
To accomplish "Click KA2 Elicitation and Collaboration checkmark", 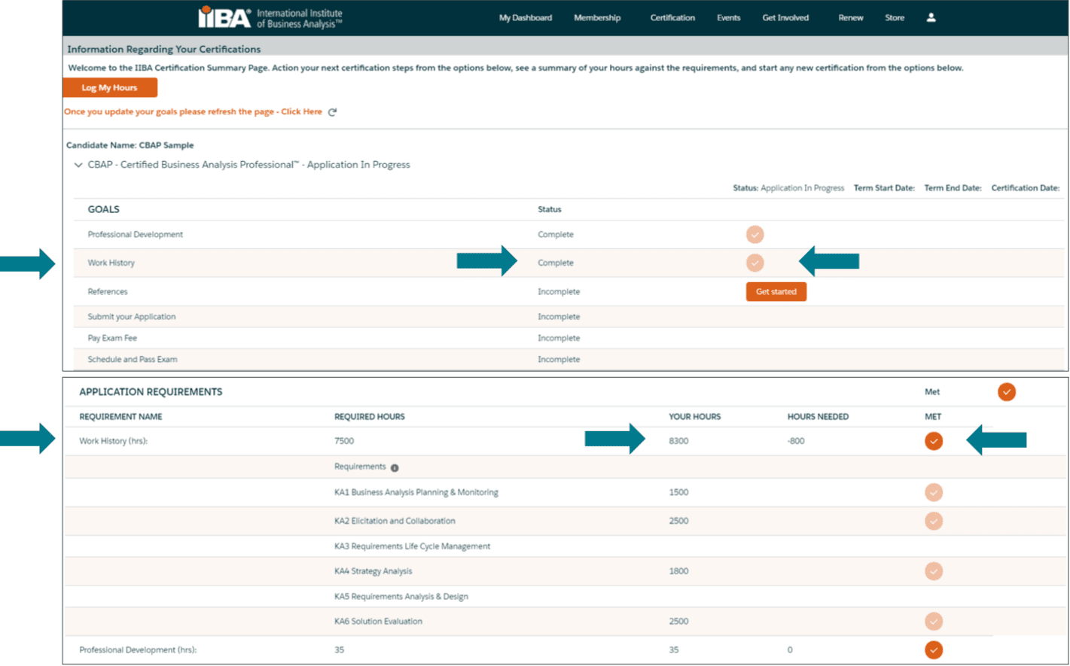I will coord(934,521).
